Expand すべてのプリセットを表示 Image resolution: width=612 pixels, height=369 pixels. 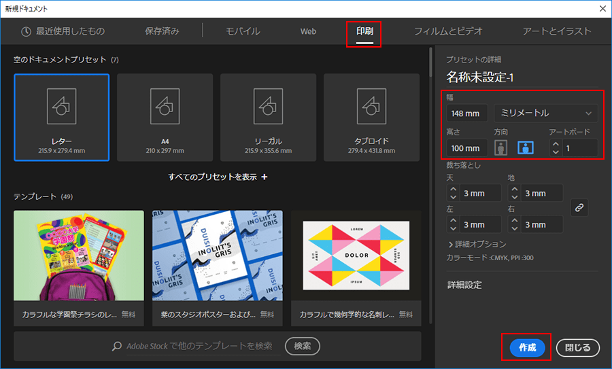[218, 177]
